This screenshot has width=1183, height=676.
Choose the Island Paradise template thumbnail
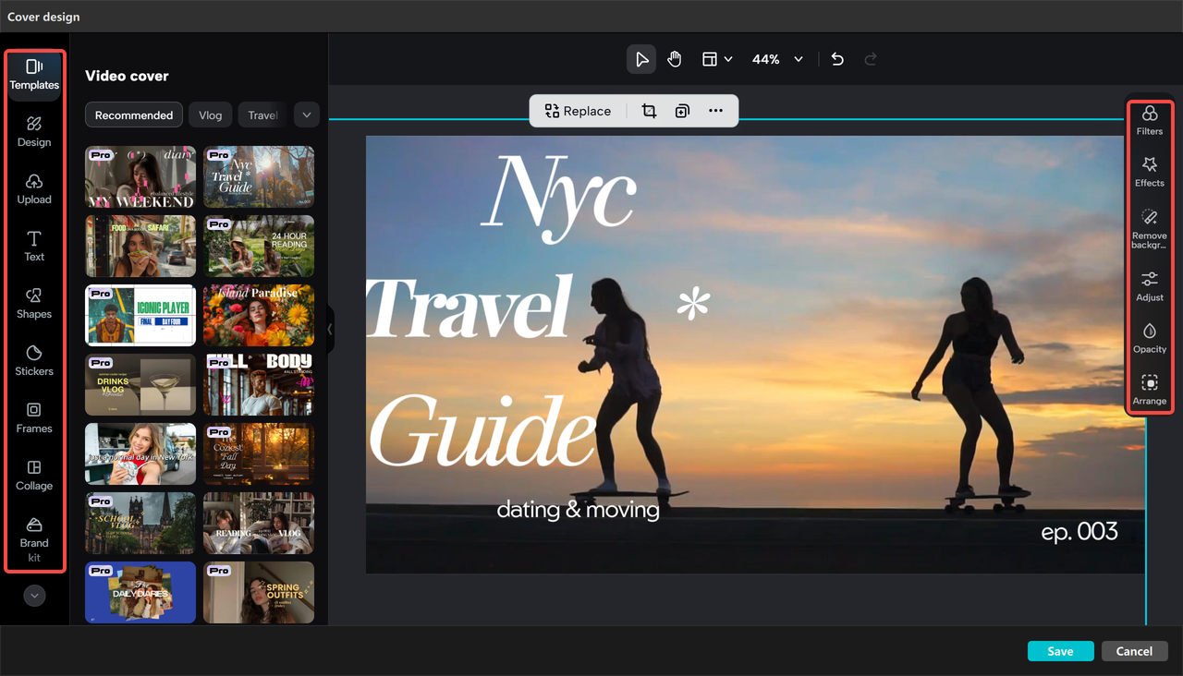point(259,315)
